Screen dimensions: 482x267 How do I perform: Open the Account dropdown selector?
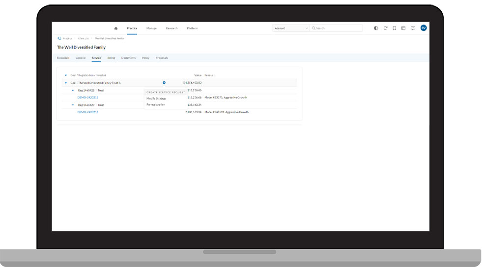tap(290, 28)
